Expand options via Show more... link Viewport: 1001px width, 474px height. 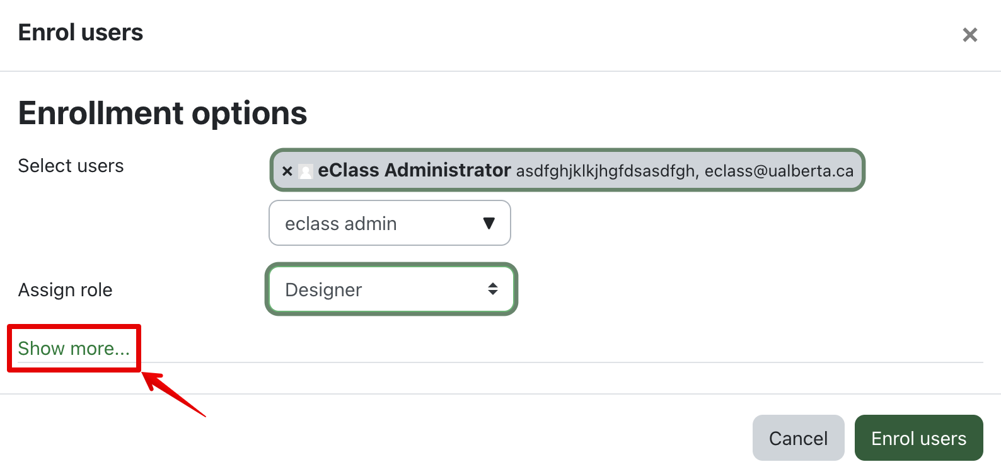pyautogui.click(x=74, y=349)
